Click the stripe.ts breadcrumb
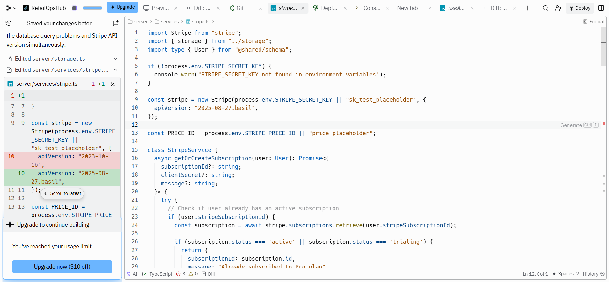Screen dimensions: 609x282 coord(198,22)
